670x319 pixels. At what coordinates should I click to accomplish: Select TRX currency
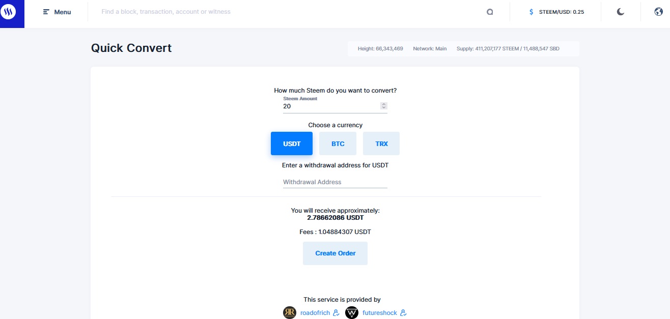[x=381, y=143]
